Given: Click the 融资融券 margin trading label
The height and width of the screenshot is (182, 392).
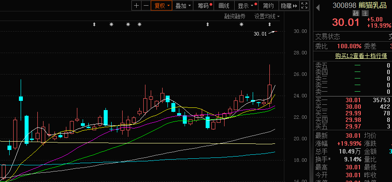Looking at the screenshot, I should 235,17.
